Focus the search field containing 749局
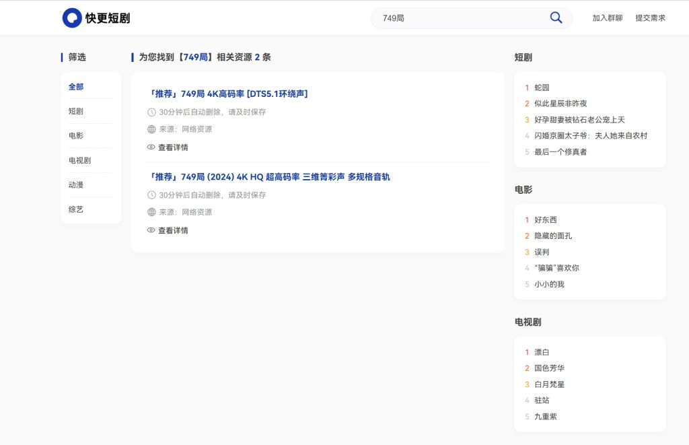Screen dimensions: 689x445 pyautogui.click(x=458, y=18)
